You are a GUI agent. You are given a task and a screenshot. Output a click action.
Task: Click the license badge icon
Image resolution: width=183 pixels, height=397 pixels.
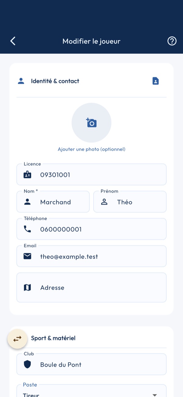pyautogui.click(x=27, y=175)
